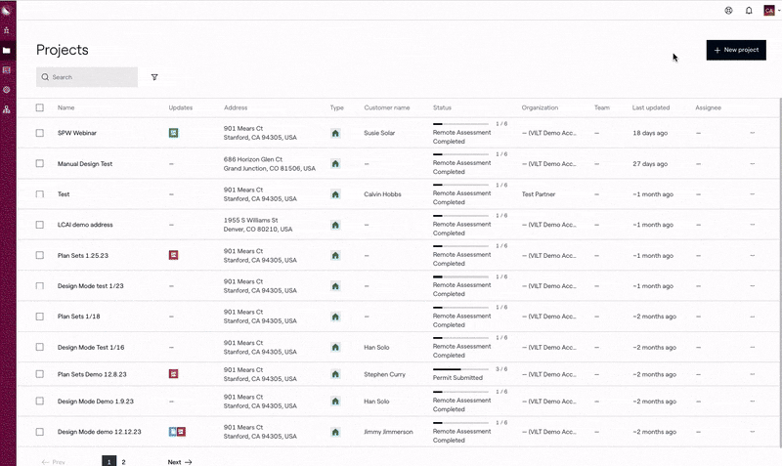Check the SPW Webinar row checkbox
Viewport: 782px width, 466px height.
point(40,133)
